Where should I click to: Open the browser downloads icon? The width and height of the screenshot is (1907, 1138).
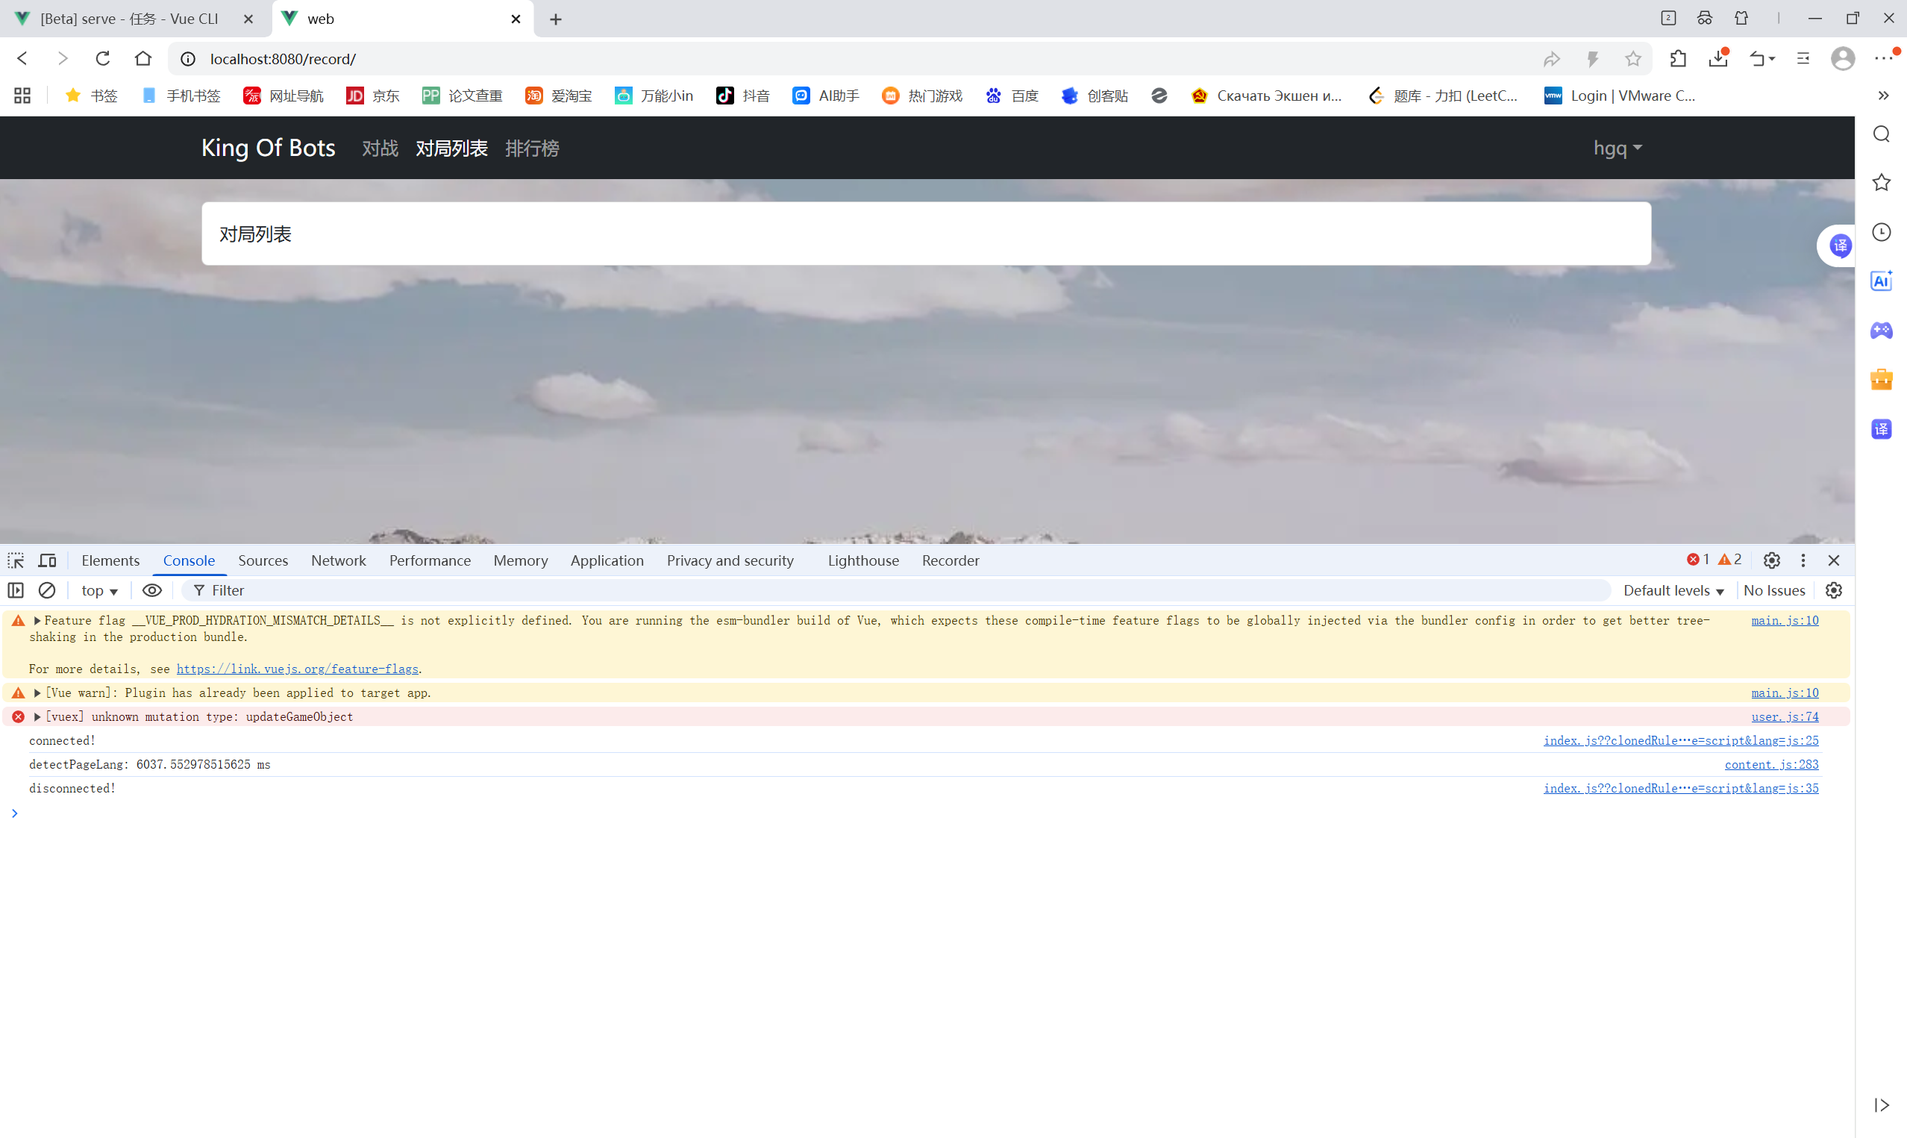click(1717, 59)
